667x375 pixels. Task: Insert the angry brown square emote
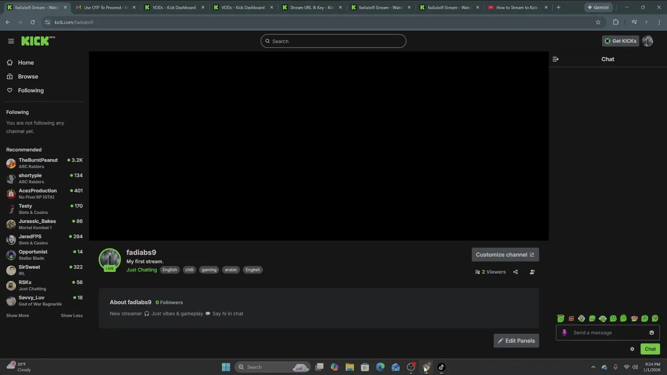coord(571,318)
